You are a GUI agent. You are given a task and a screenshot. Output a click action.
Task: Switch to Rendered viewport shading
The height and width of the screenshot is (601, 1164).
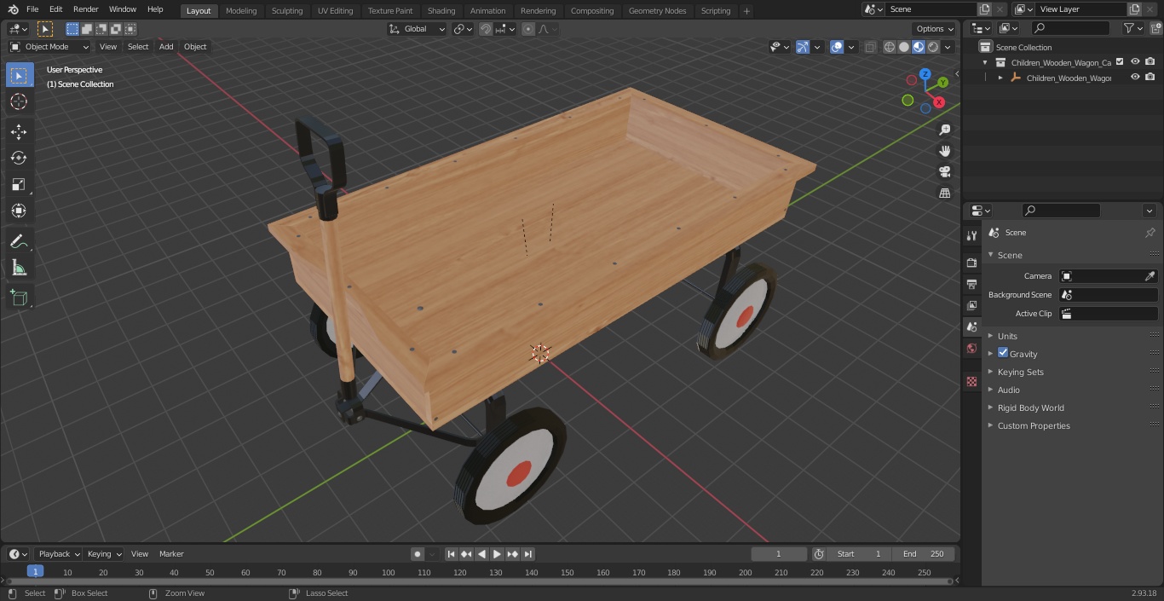coord(933,47)
